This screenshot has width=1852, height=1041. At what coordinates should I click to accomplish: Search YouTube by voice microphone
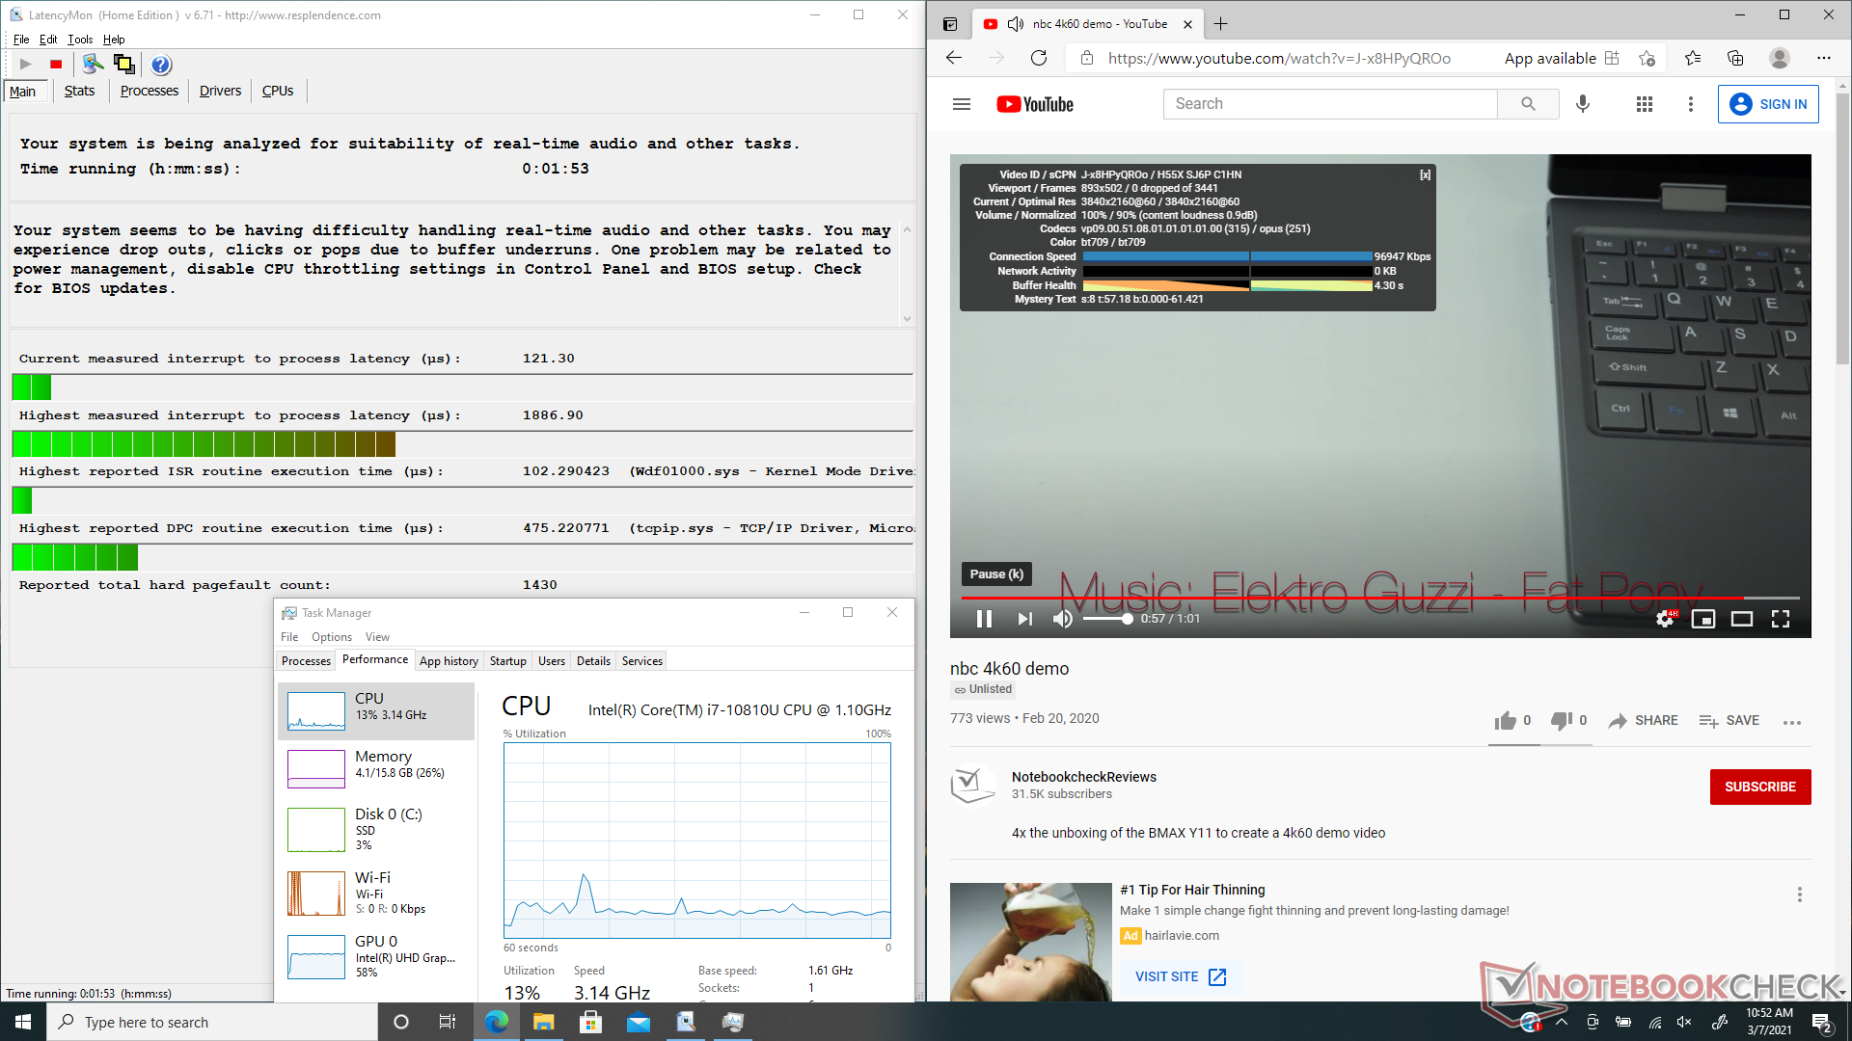[x=1583, y=104]
